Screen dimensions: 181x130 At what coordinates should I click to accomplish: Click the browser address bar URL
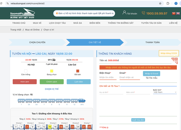28,4
